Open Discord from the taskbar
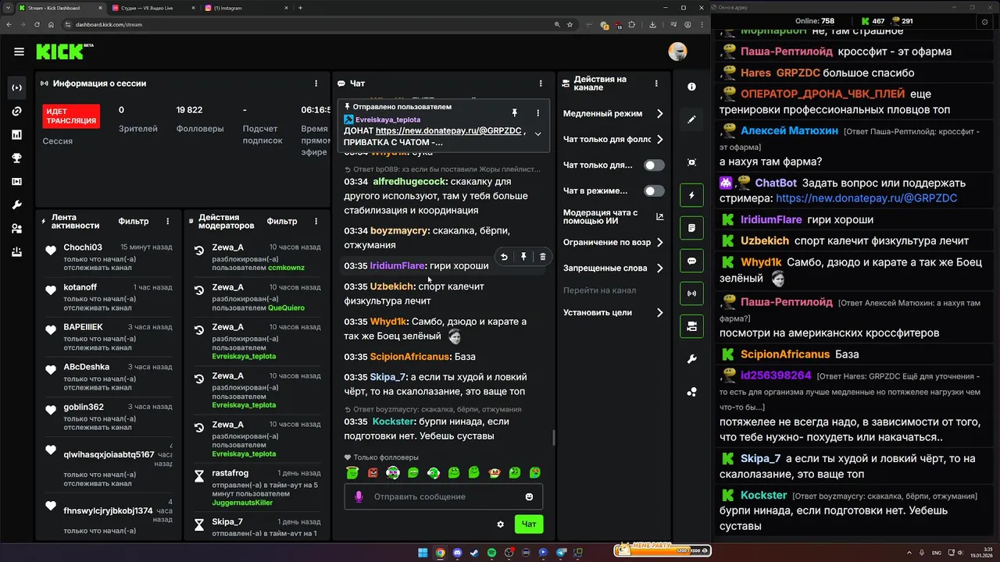This screenshot has height=562, width=1000. point(457,553)
